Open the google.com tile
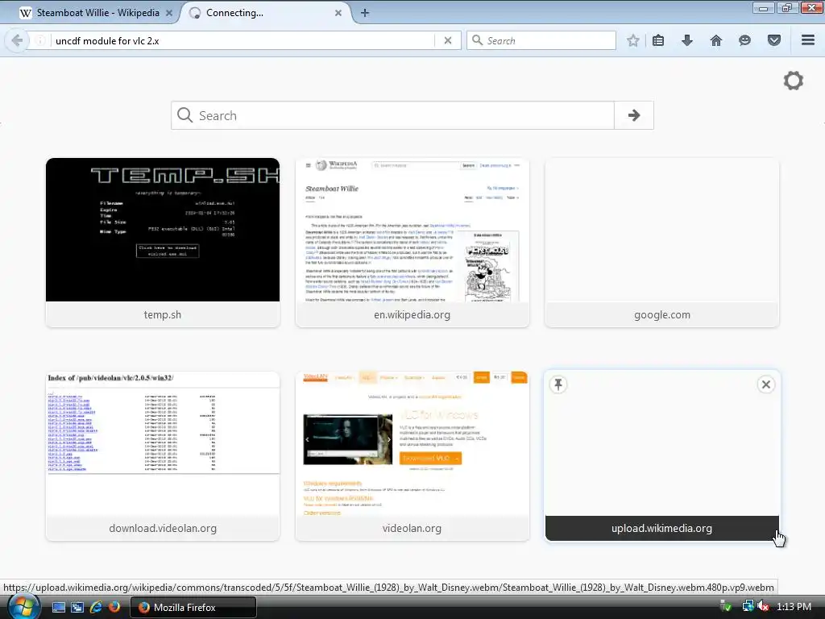 662,243
